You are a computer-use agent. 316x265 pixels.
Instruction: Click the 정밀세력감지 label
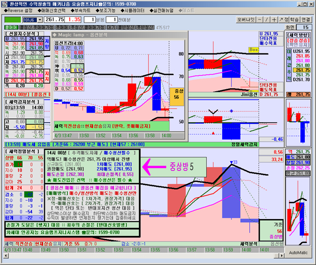coord(244,144)
